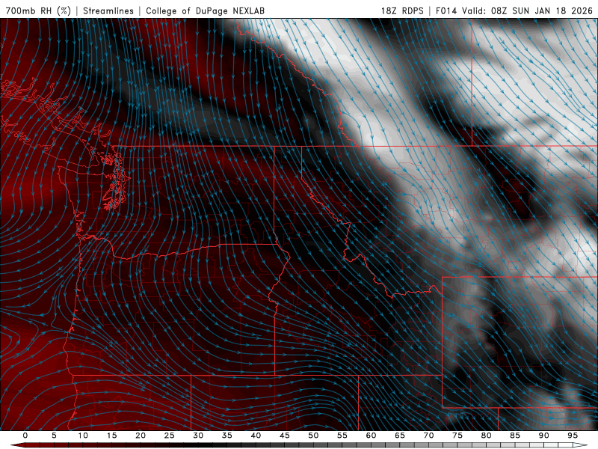
Task: Click the '25' value on RH color scale
Action: (170, 436)
